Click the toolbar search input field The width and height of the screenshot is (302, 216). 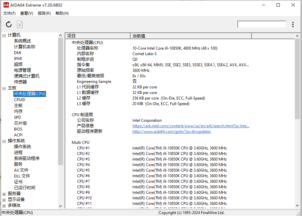tap(262, 24)
